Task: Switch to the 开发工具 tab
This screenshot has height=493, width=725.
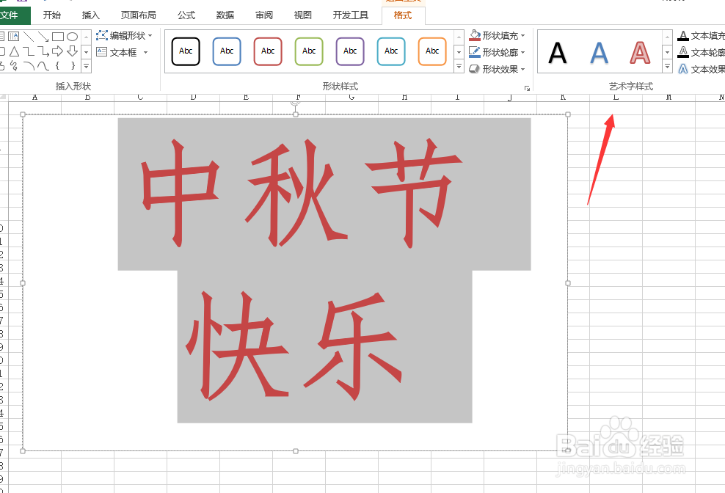Action: 351,15
